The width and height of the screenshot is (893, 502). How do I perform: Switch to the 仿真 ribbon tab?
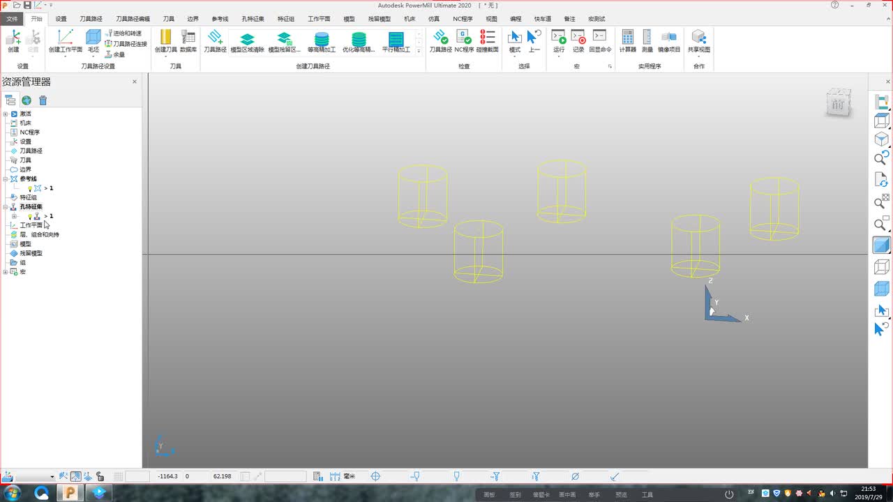[x=434, y=19]
